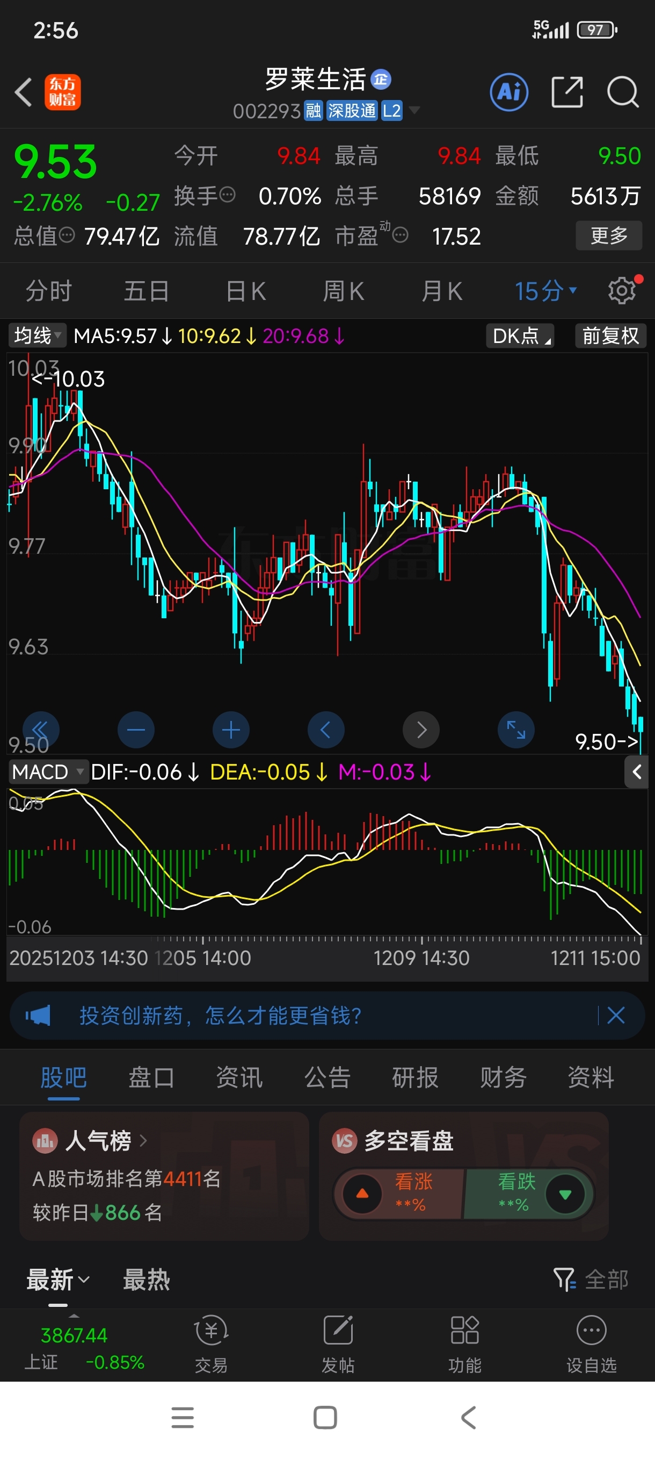The image size is (655, 1458).
Task: Expand the stock code 002293 dropdown arrow
Action: point(414,110)
